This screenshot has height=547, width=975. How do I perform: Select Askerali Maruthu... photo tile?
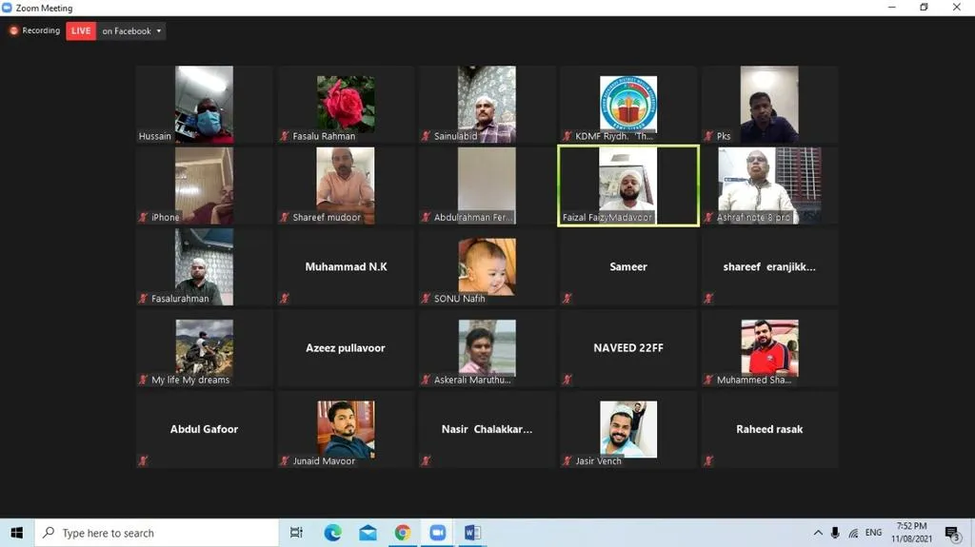(487, 348)
